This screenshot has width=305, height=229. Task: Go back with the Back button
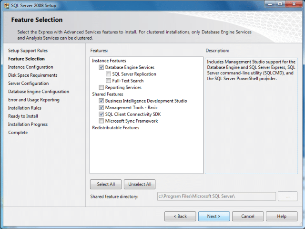[x=180, y=216]
